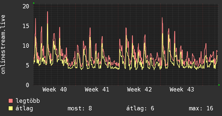Click the yellow átlag legend swatch
Viewport: 222px width, 116px height.
click(x=11, y=108)
